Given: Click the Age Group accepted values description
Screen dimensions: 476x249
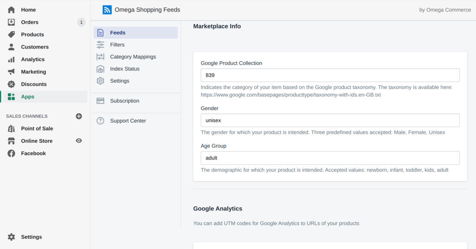Looking at the screenshot, I should click(324, 170).
